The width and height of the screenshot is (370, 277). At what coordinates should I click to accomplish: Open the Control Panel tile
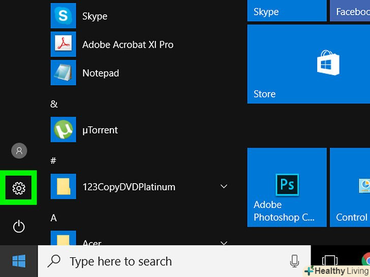point(351,187)
